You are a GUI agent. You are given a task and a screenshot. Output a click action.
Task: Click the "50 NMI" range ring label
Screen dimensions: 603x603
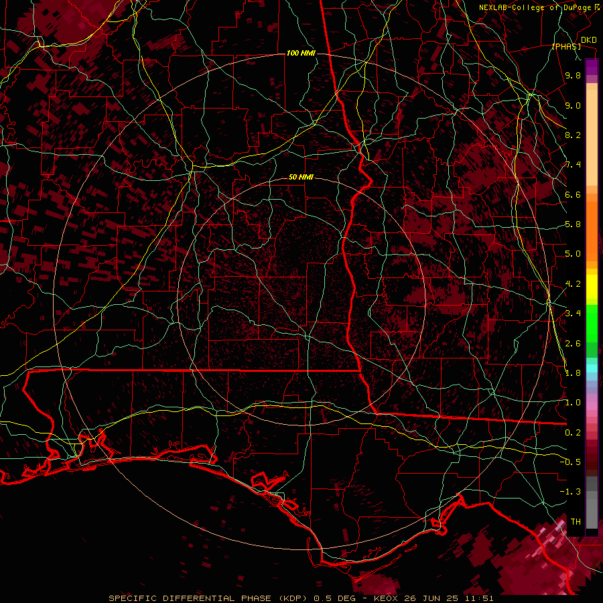tap(301, 177)
